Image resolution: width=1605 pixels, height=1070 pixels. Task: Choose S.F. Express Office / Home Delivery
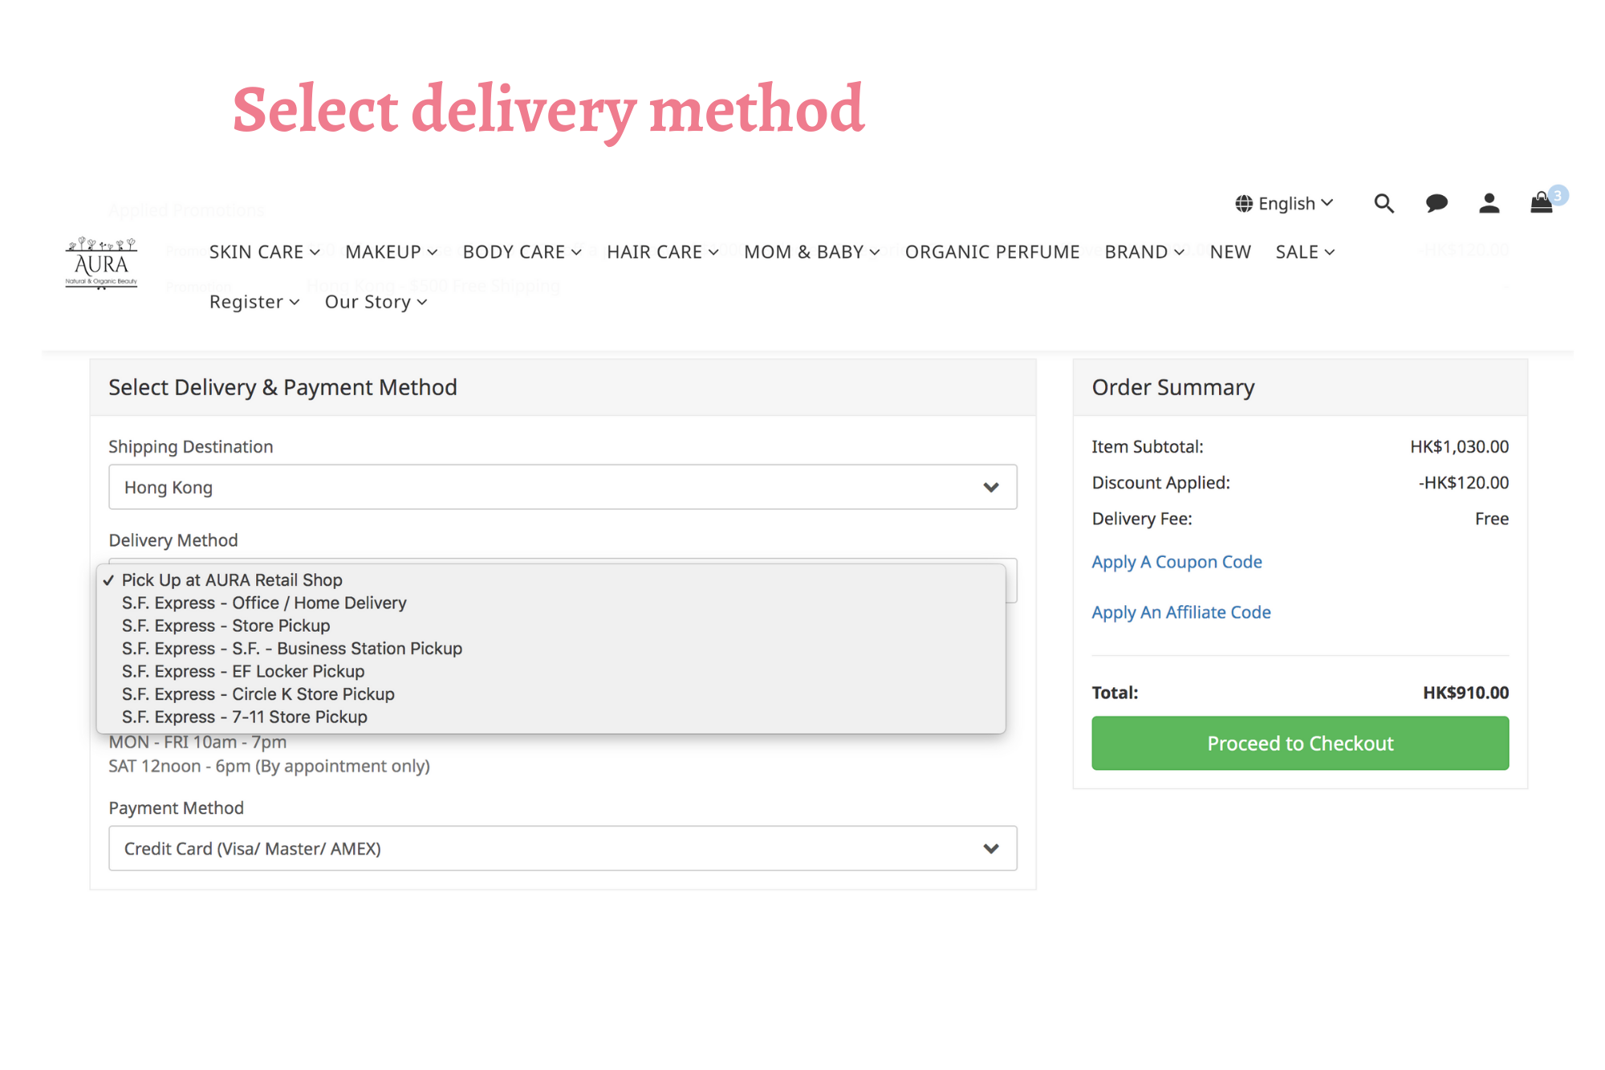tap(264, 603)
